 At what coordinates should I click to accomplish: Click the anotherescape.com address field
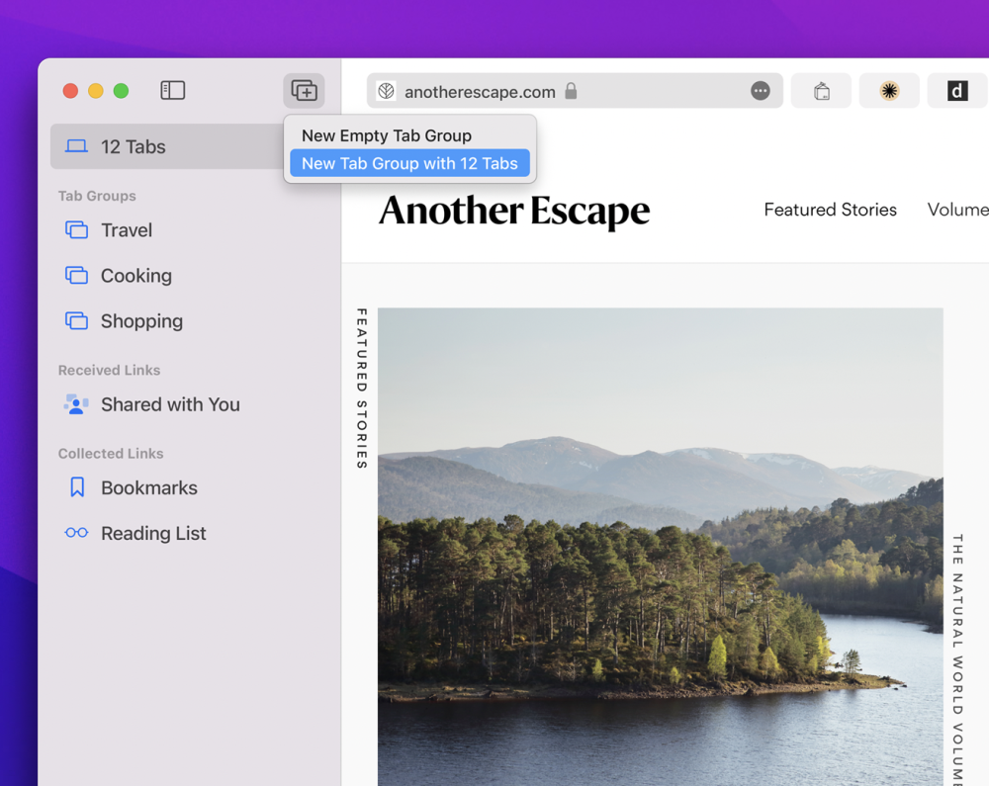(x=575, y=91)
